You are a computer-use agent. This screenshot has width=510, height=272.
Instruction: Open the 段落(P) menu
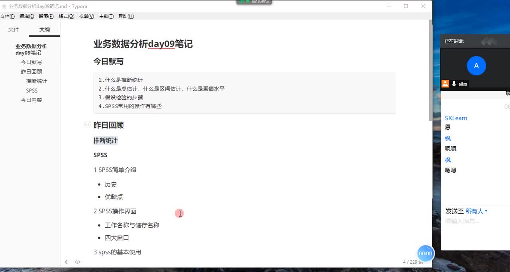[46, 16]
